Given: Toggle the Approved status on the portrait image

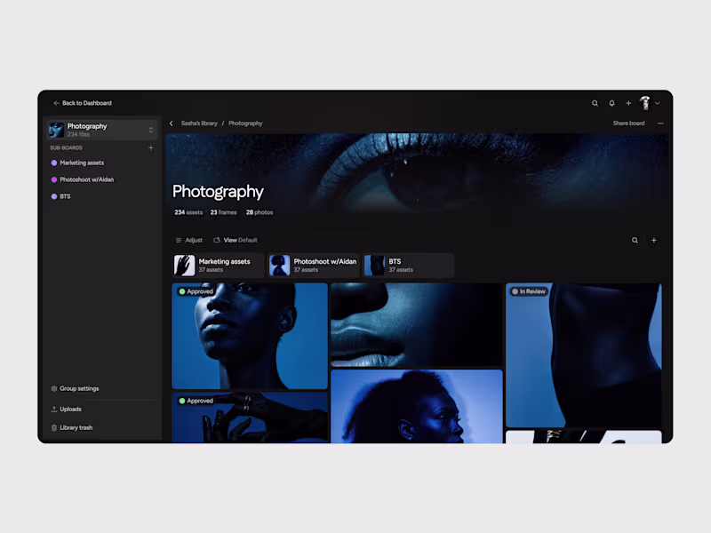Looking at the screenshot, I should pyautogui.click(x=197, y=290).
